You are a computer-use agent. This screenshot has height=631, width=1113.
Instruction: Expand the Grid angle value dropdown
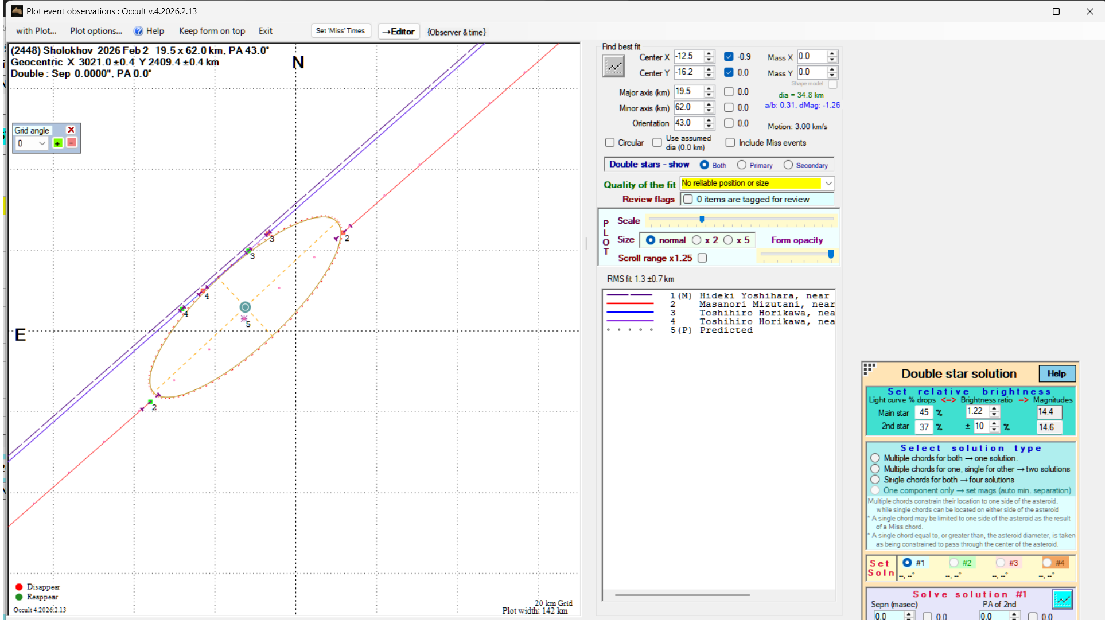(x=42, y=143)
